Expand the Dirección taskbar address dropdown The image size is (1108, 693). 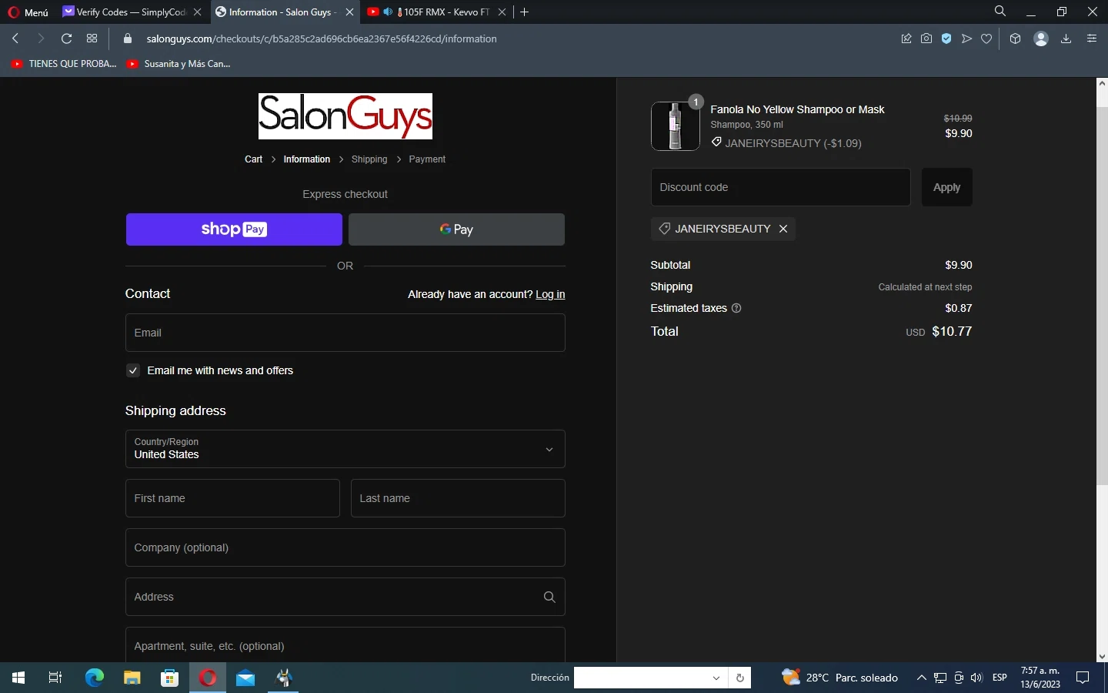tap(716, 678)
